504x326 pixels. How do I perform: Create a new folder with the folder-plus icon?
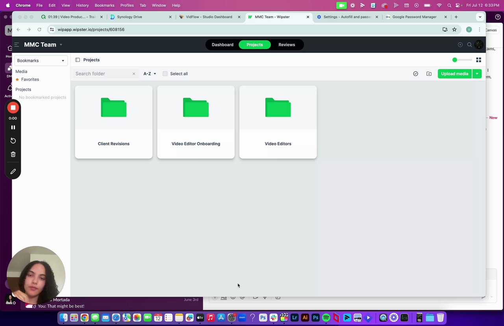click(429, 74)
